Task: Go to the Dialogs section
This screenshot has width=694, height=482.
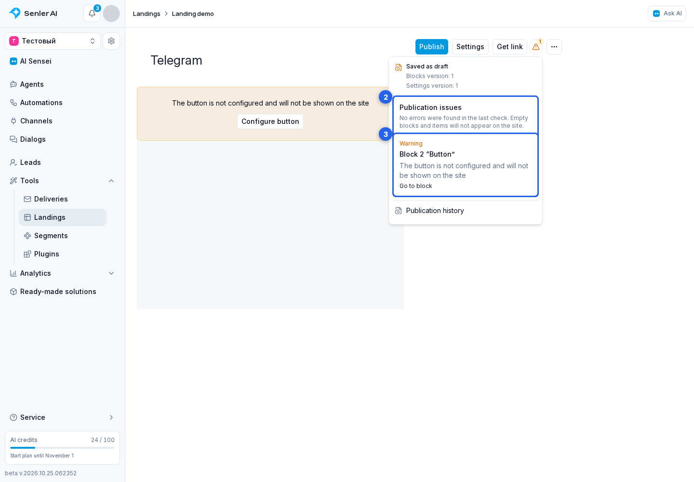Action: tap(62, 139)
